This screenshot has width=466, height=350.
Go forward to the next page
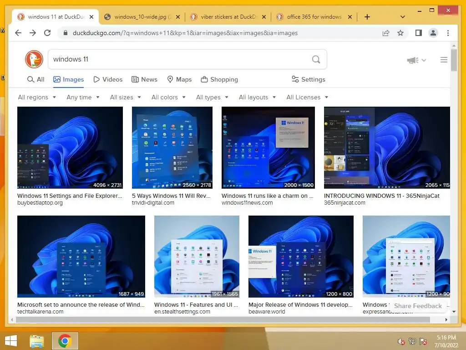coord(33,33)
